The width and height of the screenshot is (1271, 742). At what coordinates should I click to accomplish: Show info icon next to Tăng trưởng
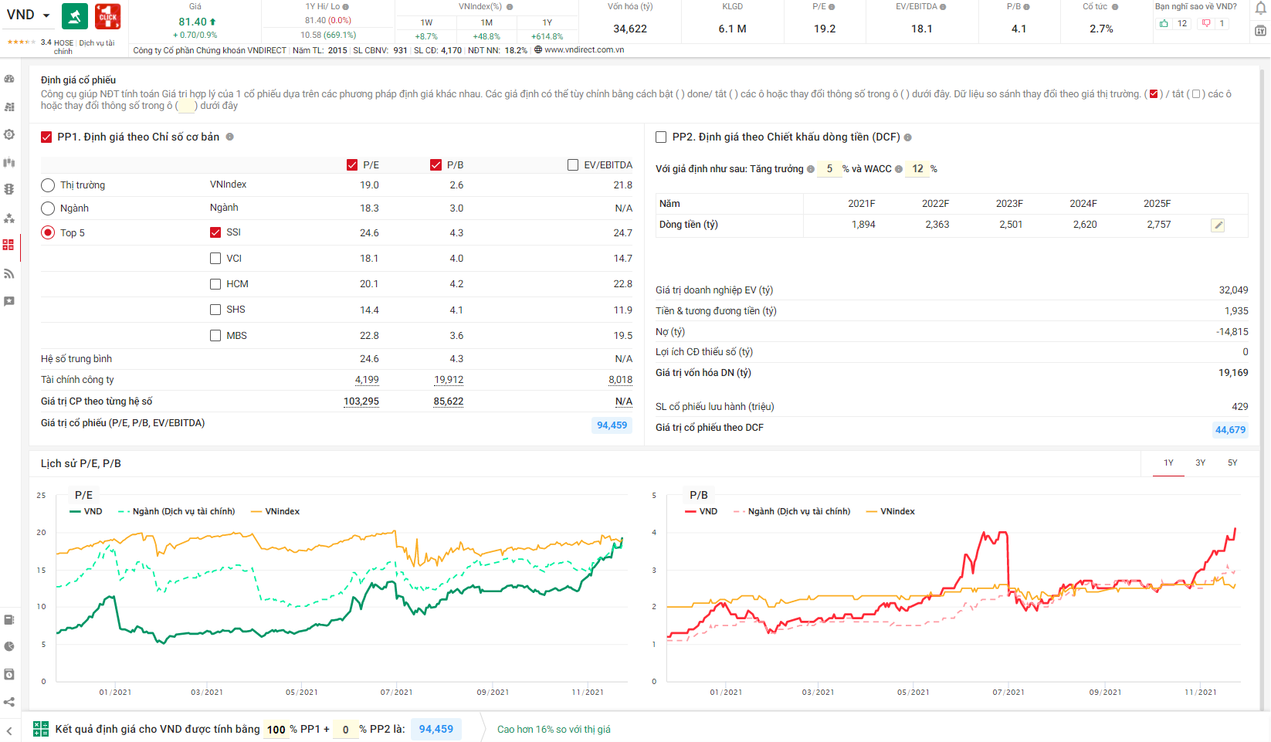click(x=811, y=169)
